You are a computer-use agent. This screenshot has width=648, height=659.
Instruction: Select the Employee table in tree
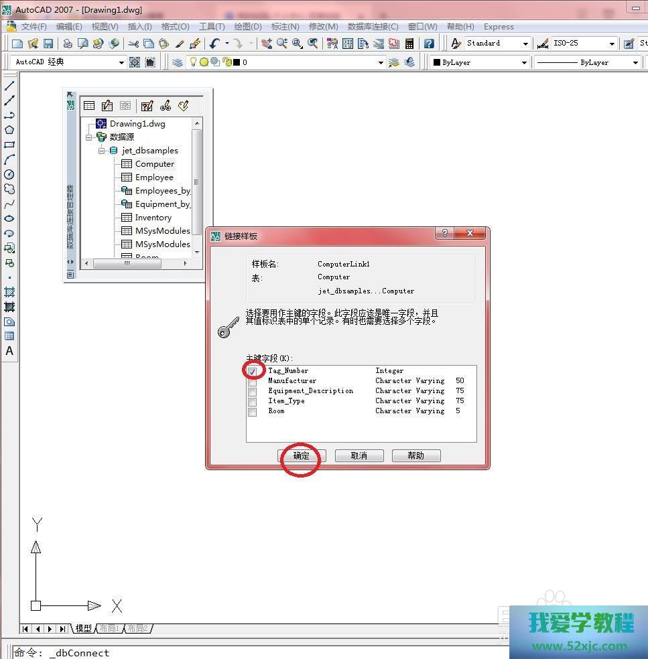click(154, 177)
